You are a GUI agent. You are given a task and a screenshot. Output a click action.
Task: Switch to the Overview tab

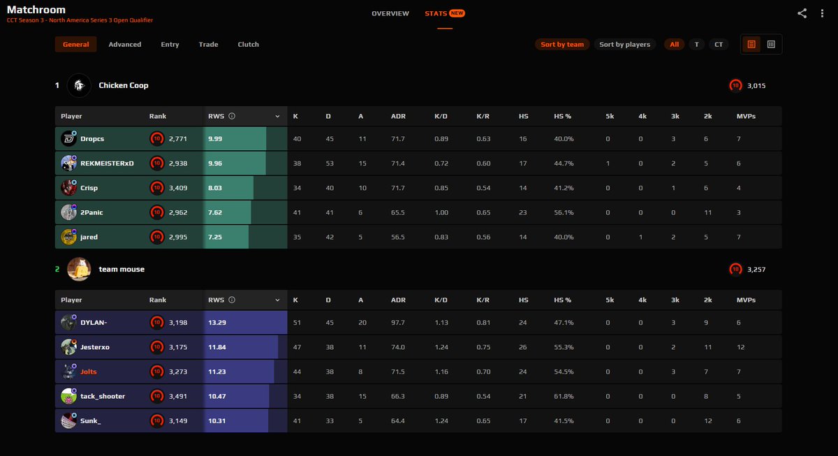tap(390, 13)
